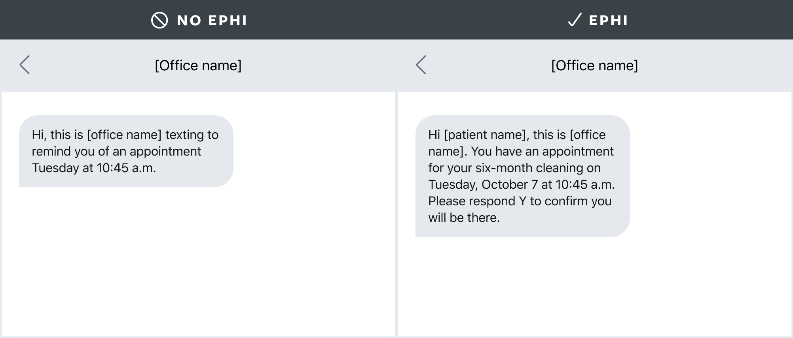Screen dimensions: 793x338
Task: Go back in the NO EPHI conversation
Action: click(25, 65)
